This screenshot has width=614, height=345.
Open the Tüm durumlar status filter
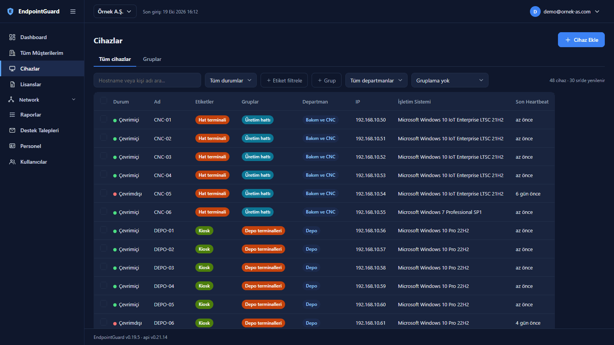(x=231, y=80)
